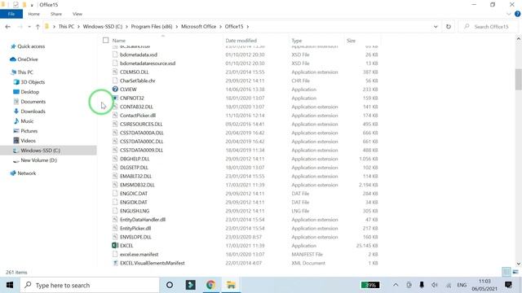Viewport: 522px width, 293px height.
Task: Open Cortana circle on taskbar
Action: [x=170, y=285]
